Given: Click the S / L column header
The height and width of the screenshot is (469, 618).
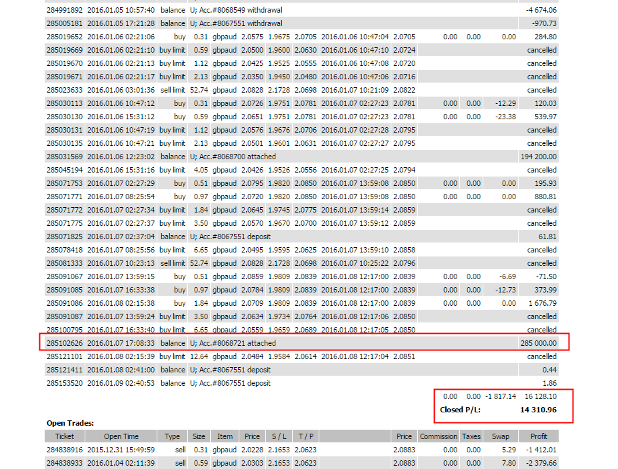Looking at the screenshot, I should [279, 437].
